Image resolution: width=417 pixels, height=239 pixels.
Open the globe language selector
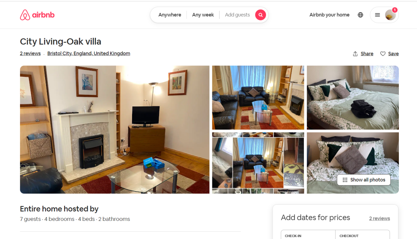point(360,15)
